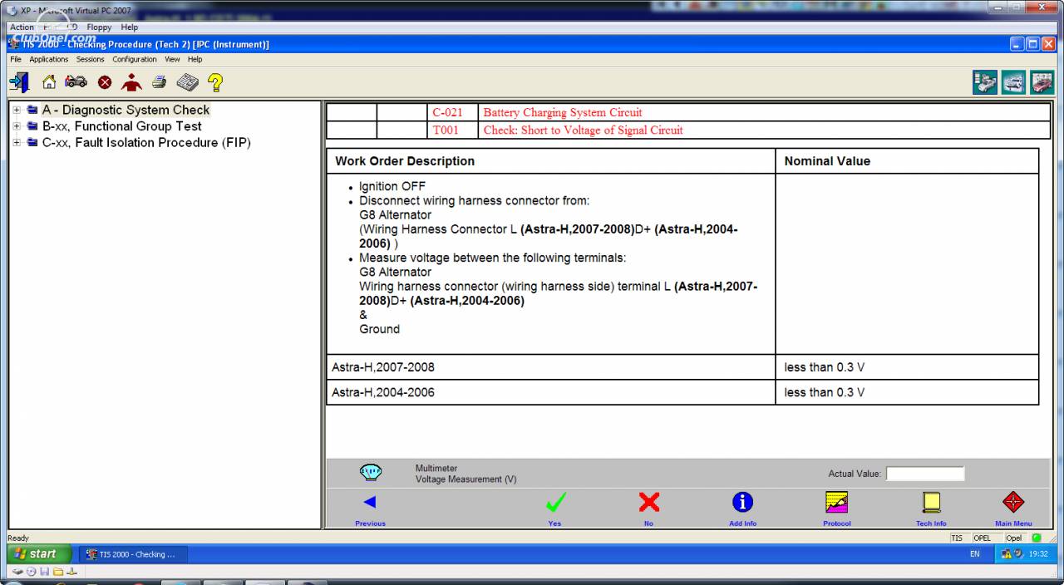Select B-xx, Functional Group Test tree item
The height and width of the screenshot is (585, 1064).
pyautogui.click(x=122, y=126)
